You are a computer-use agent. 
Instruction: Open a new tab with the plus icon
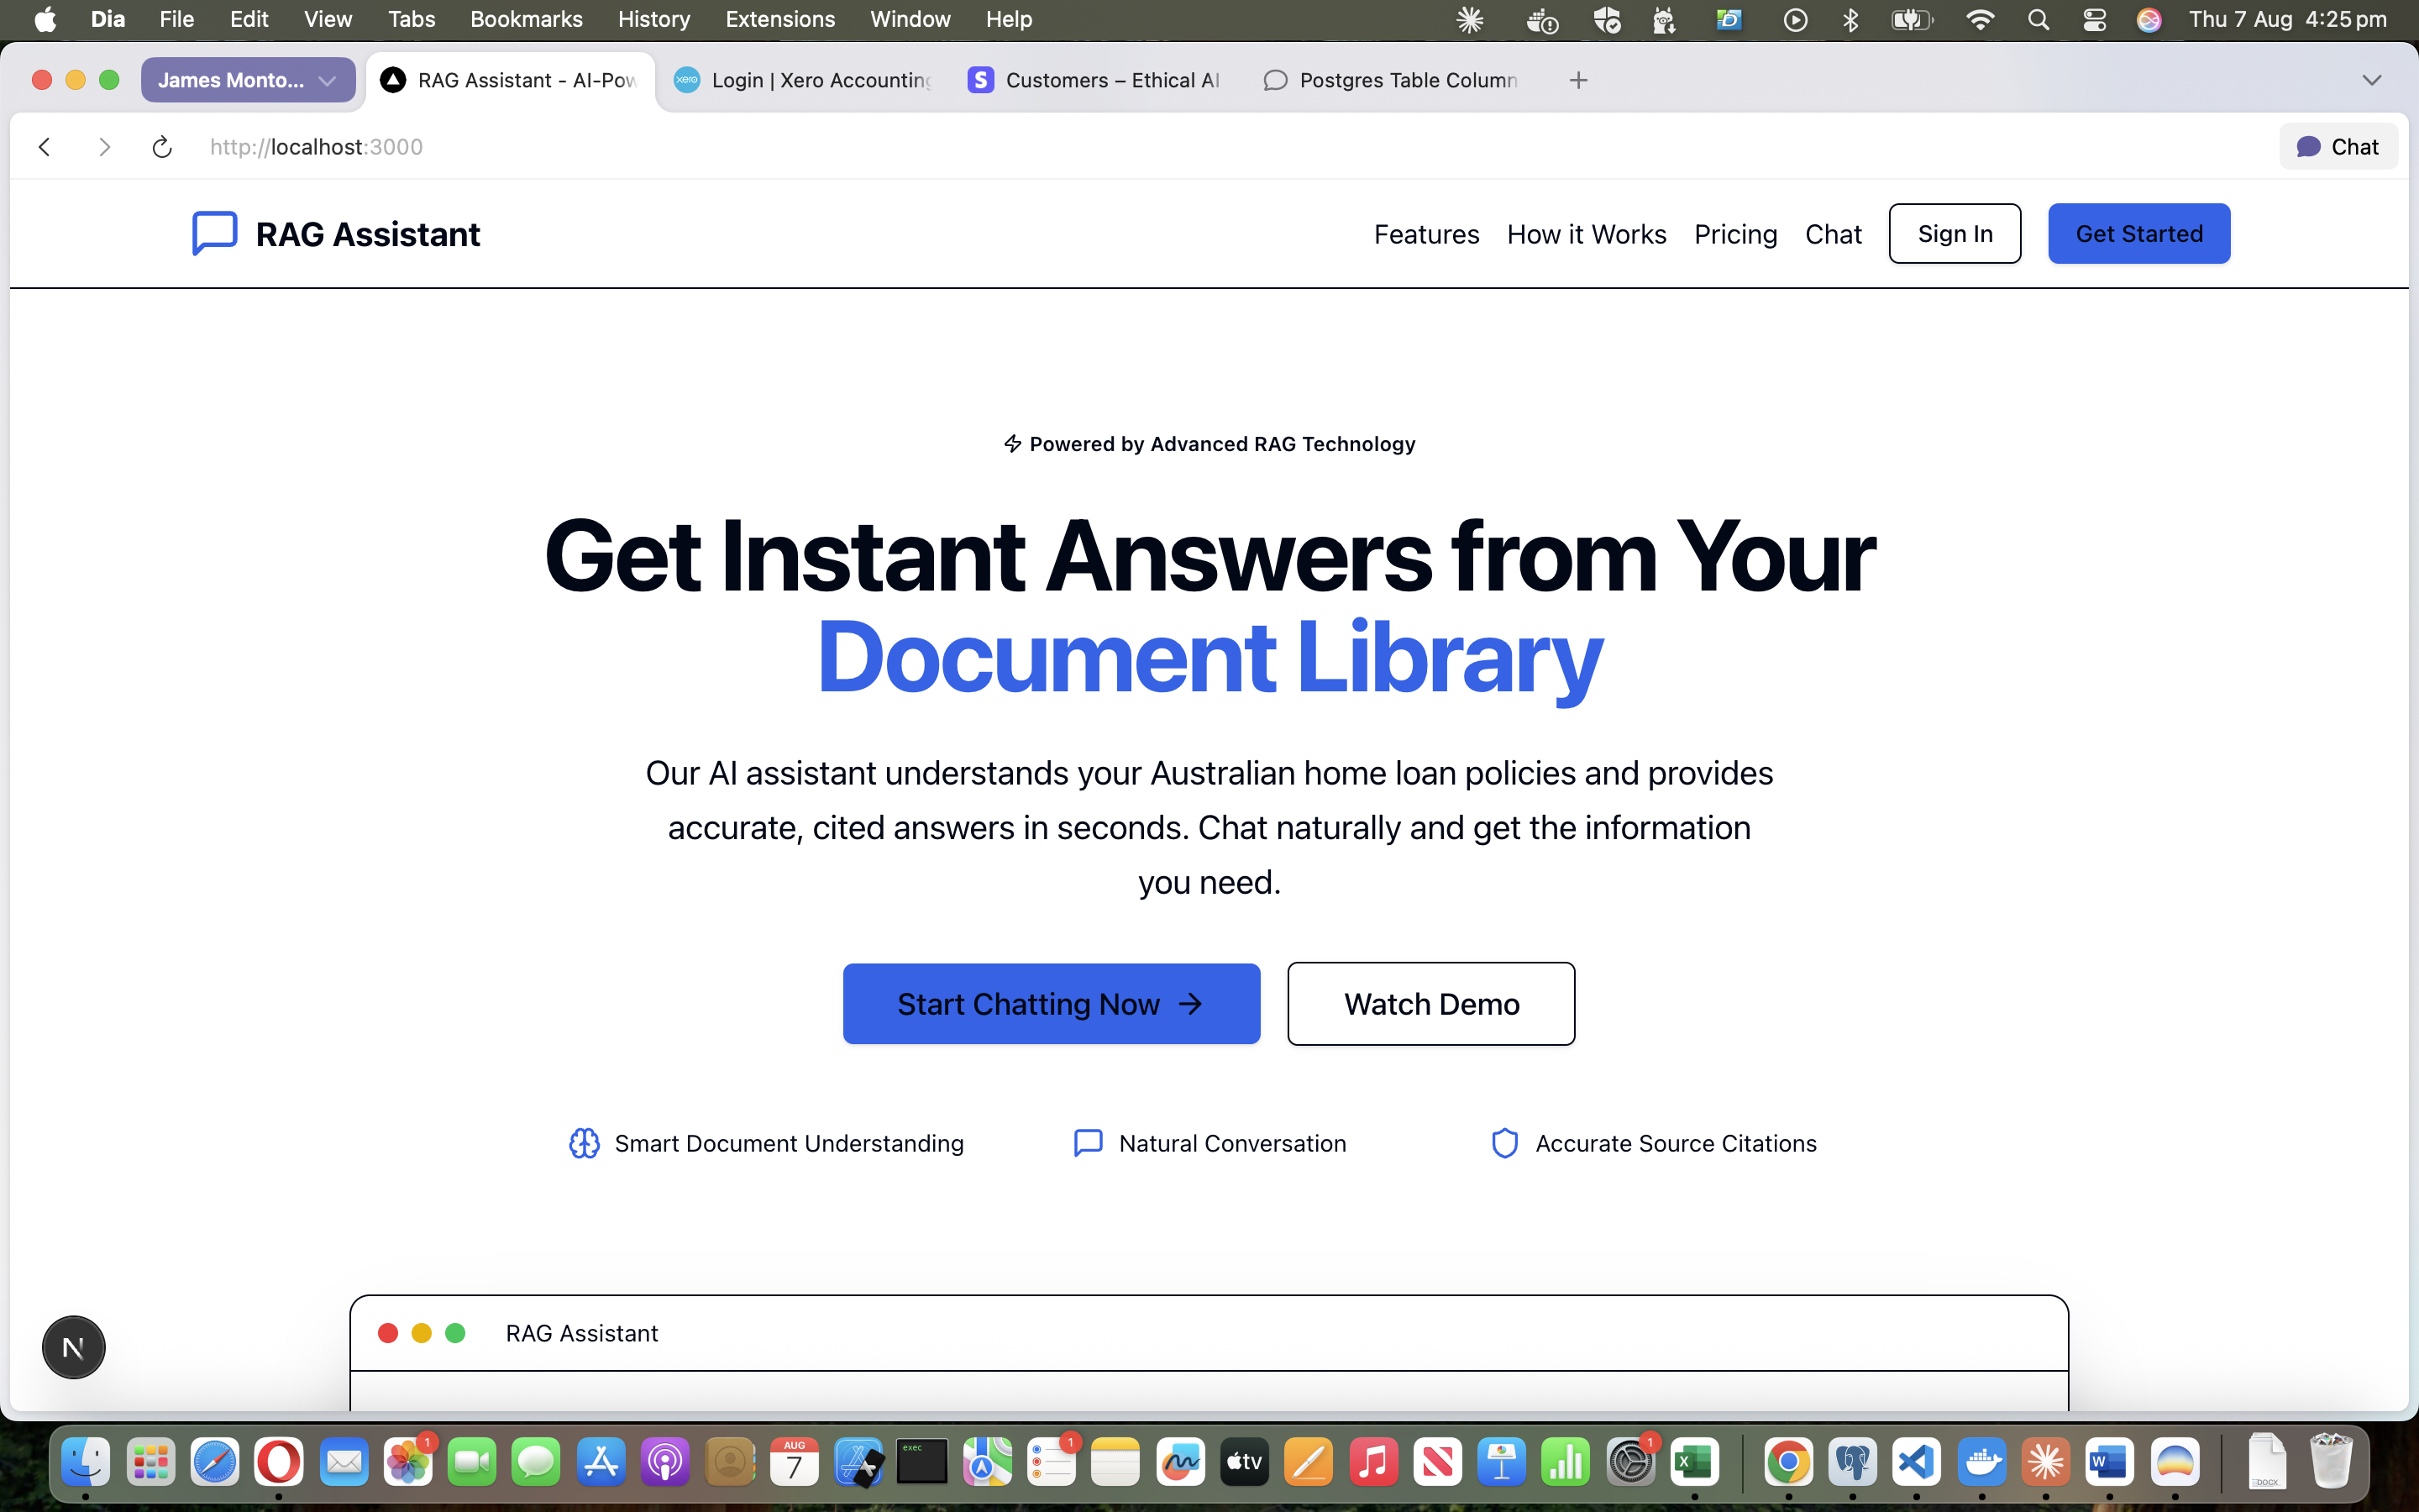coord(1578,80)
